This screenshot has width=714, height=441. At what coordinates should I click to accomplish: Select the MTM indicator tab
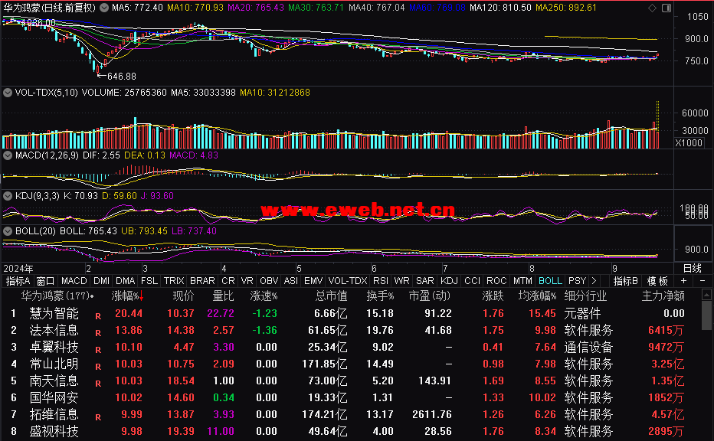(522, 281)
